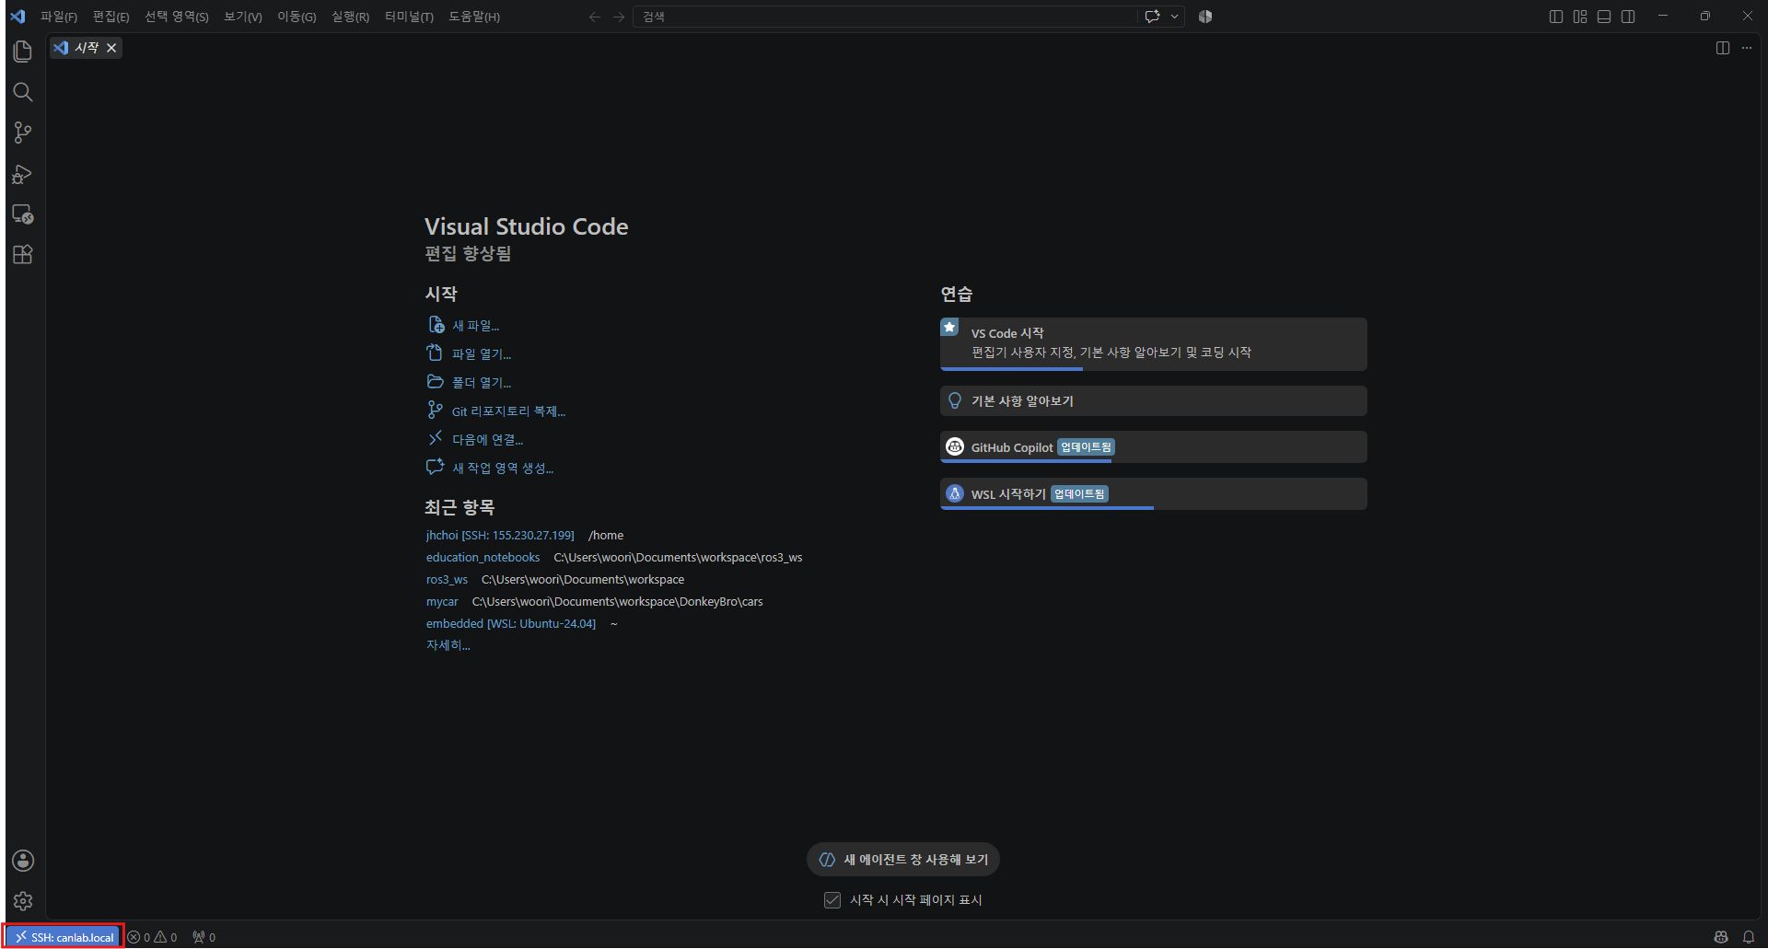Open the recent folder ros3_ws
The height and width of the screenshot is (949, 1768).
click(x=447, y=580)
